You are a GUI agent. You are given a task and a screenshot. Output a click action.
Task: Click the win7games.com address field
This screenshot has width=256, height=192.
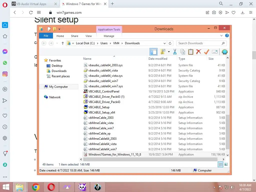pyautogui.click(x=69, y=12)
